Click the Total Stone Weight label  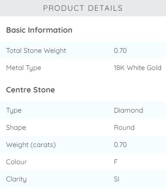[36, 51]
